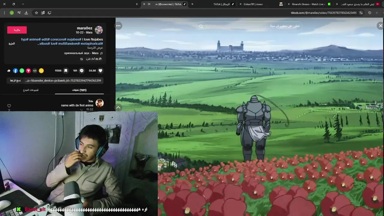Share to Facebook icon
This screenshot has height=216, width=384.
click(15, 71)
